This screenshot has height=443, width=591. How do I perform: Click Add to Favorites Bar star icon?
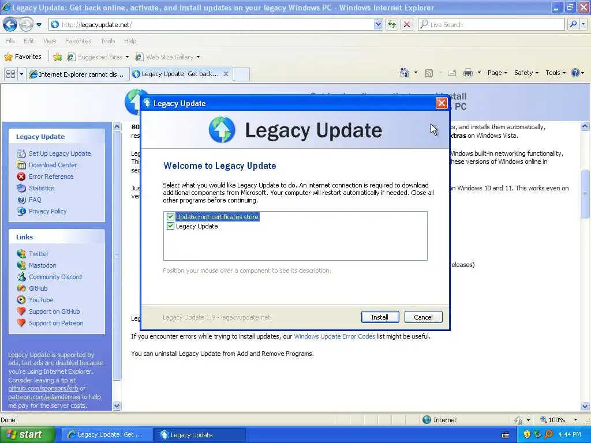[58, 57]
